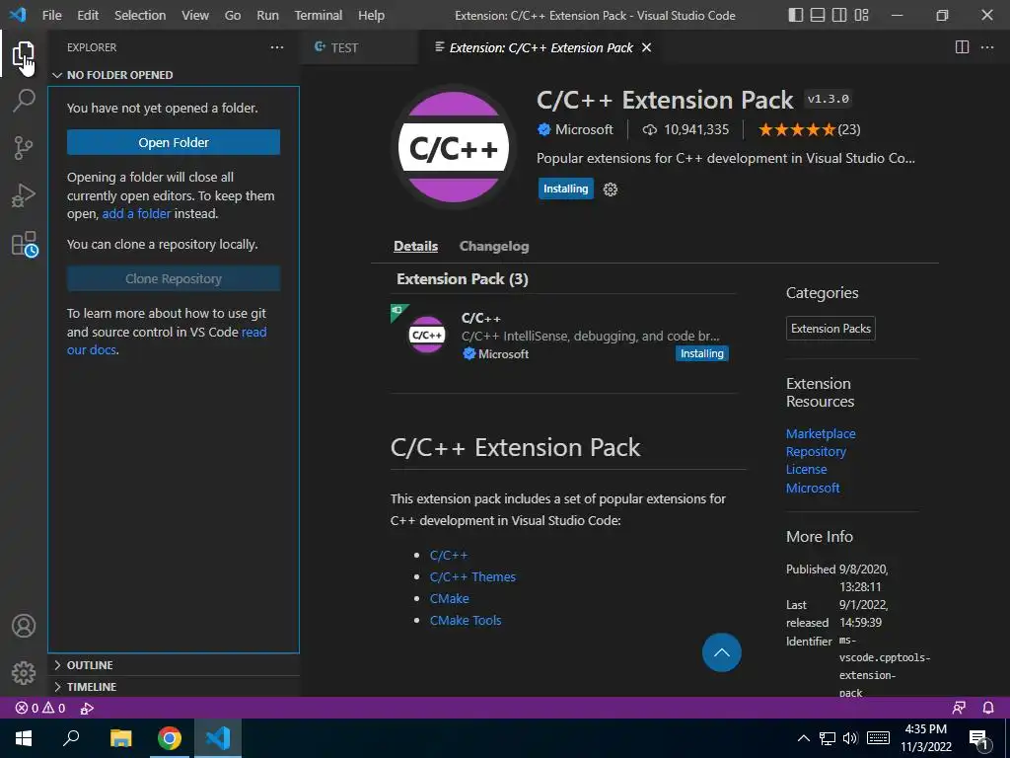Open Windows taskbar search
Screen dimensions: 1010x758
[x=71, y=738]
